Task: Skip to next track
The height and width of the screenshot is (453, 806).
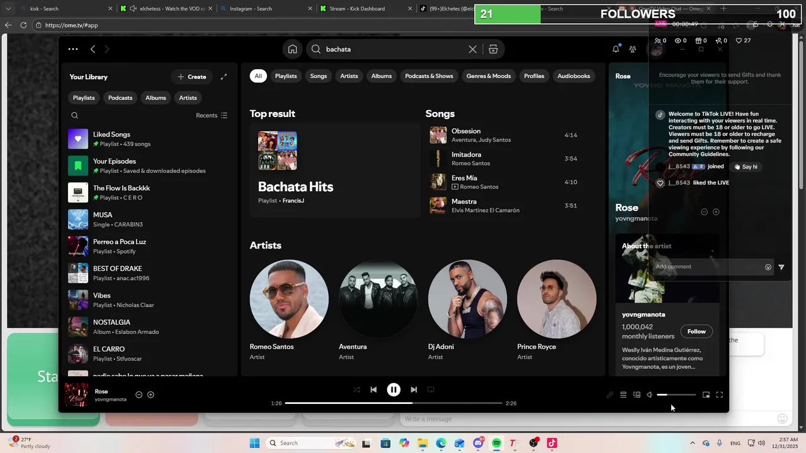Action: [414, 389]
